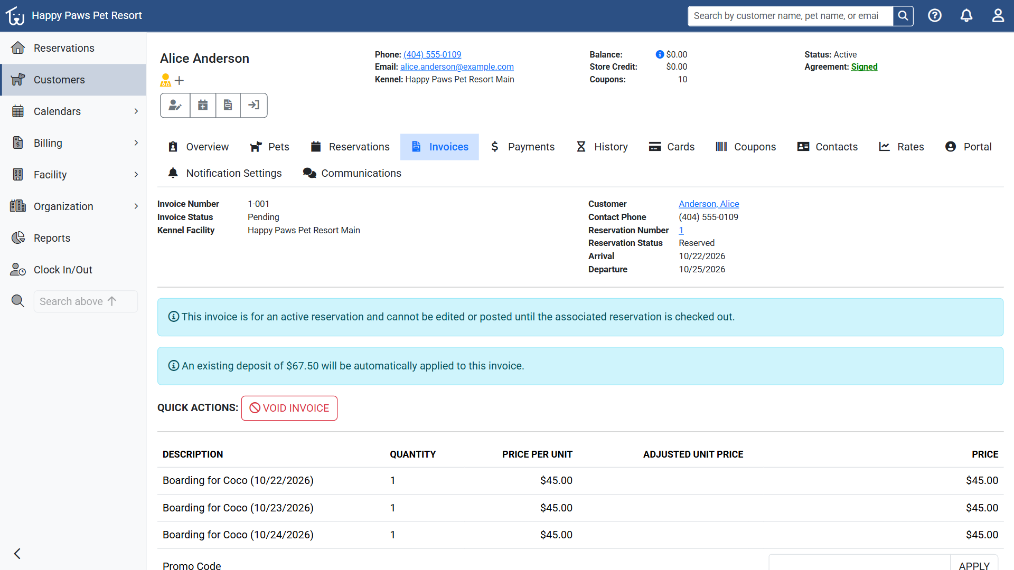Click the phone number link (404) 555-0109
The image size is (1014, 570).
[x=432, y=54]
